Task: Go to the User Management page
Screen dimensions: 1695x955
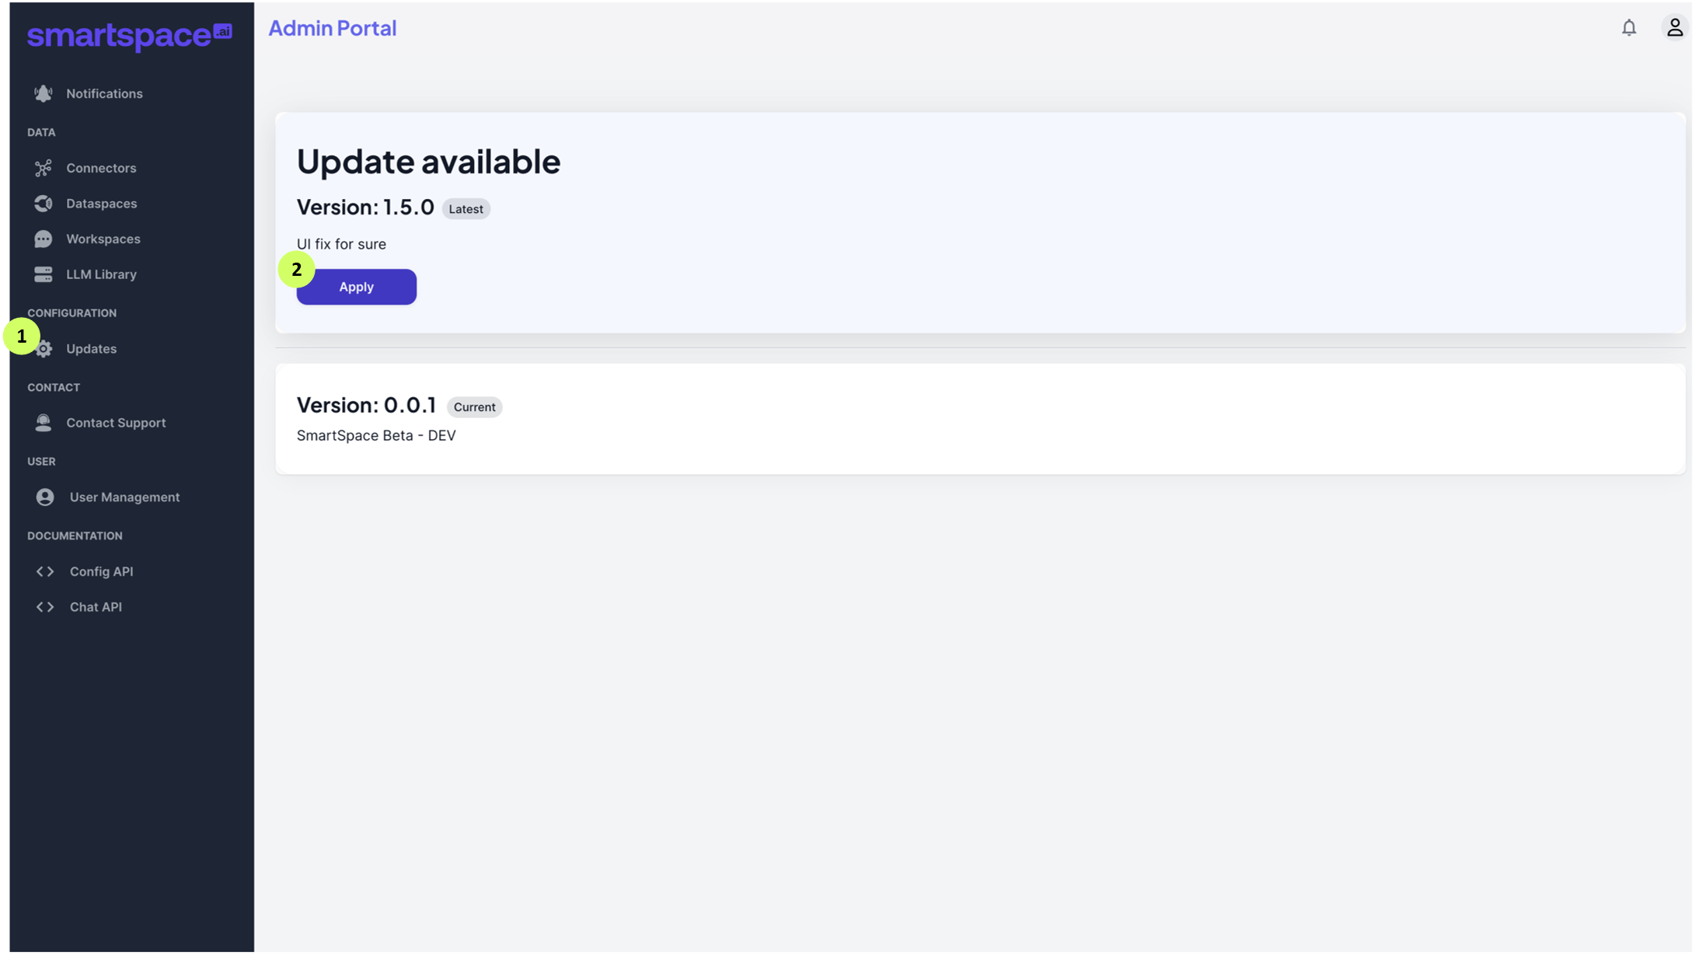Action: pos(124,497)
